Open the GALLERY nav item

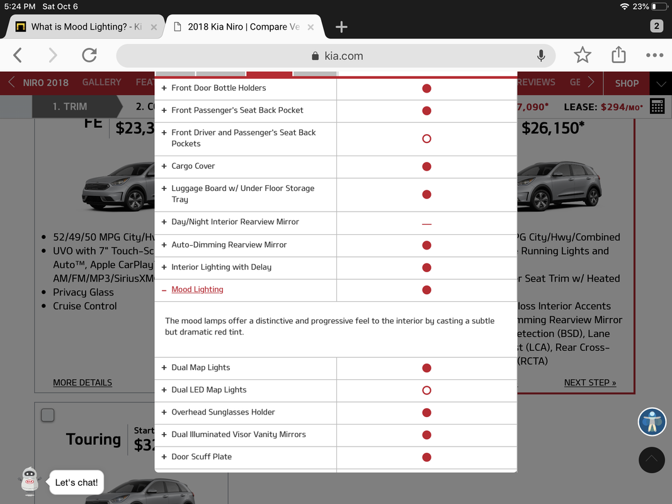101,83
